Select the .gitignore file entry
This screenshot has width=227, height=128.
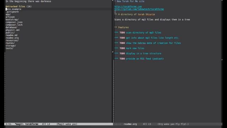point(12,12)
